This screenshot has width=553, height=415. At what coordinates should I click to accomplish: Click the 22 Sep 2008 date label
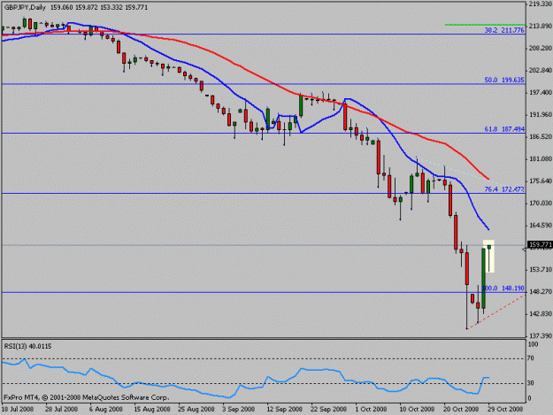[x=328, y=409]
